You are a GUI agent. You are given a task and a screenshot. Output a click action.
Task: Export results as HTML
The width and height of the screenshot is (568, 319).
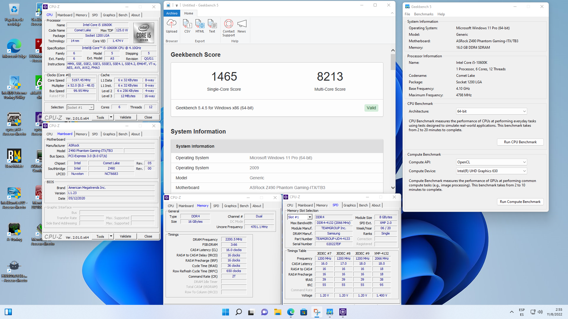pyautogui.click(x=200, y=26)
